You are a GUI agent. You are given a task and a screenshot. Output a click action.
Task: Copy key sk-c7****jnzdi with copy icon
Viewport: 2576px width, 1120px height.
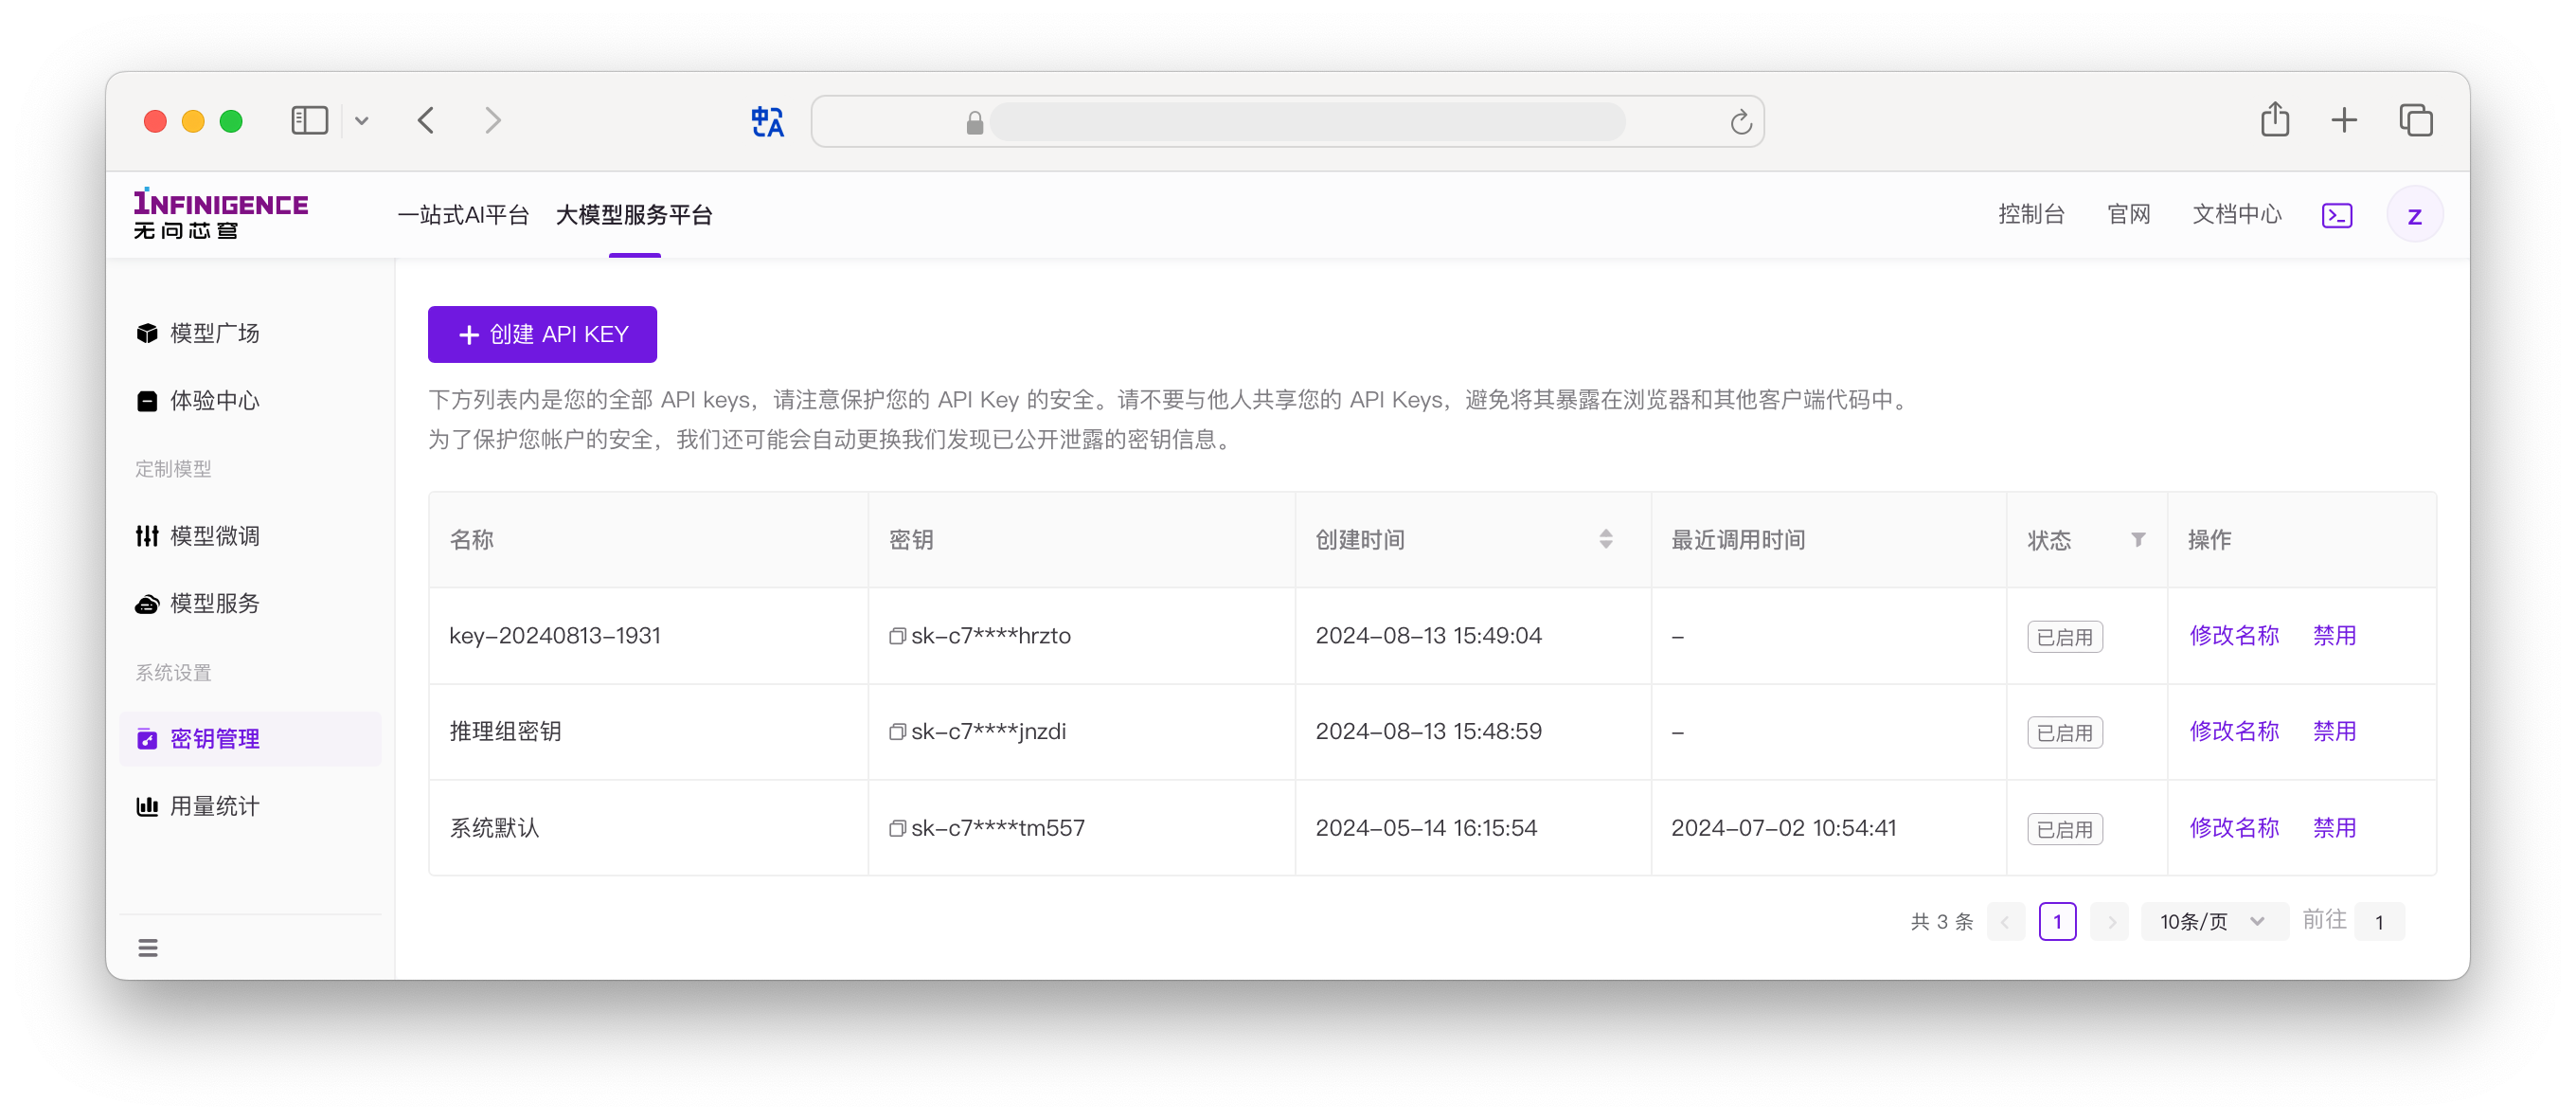coord(897,732)
